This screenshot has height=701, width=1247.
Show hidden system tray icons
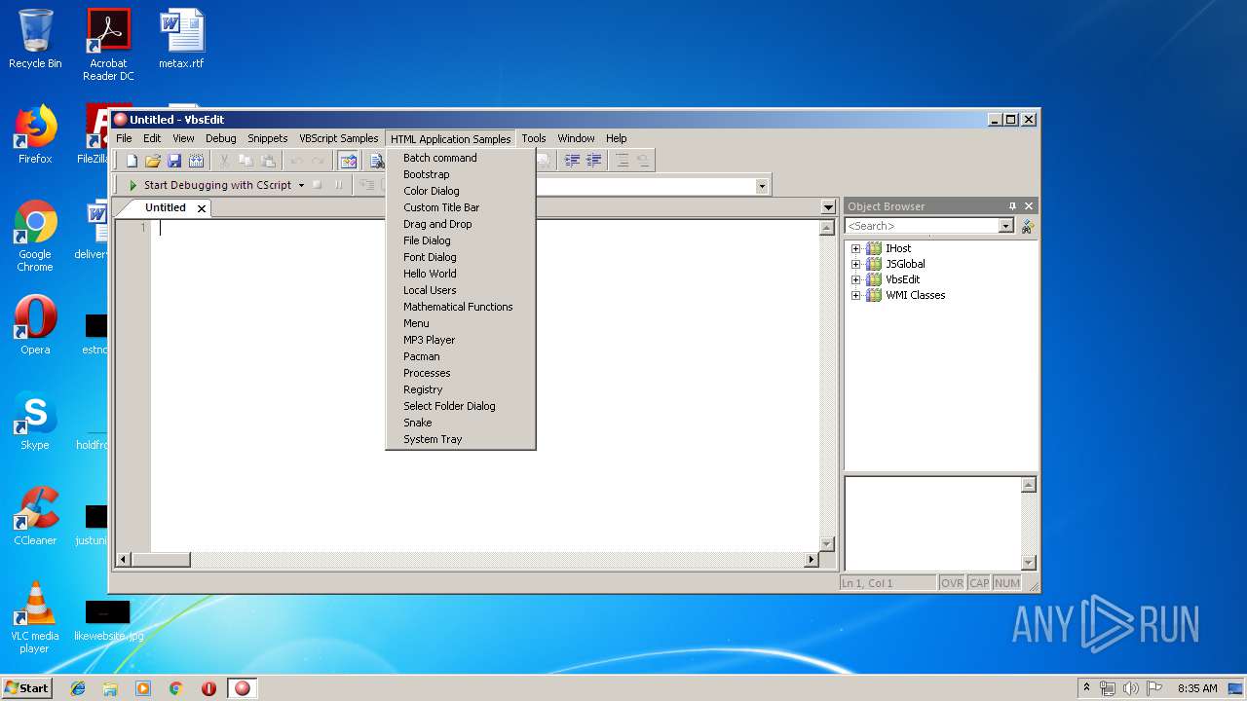pyautogui.click(x=1086, y=687)
